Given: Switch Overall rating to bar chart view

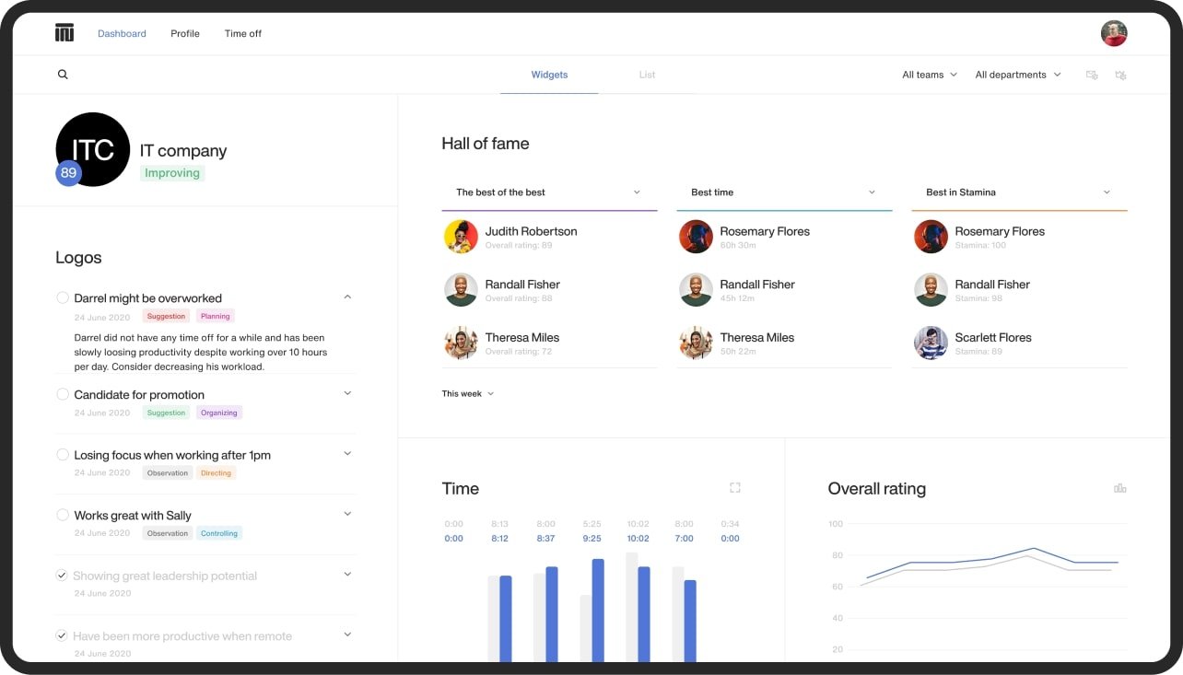Looking at the screenshot, I should point(1119,488).
